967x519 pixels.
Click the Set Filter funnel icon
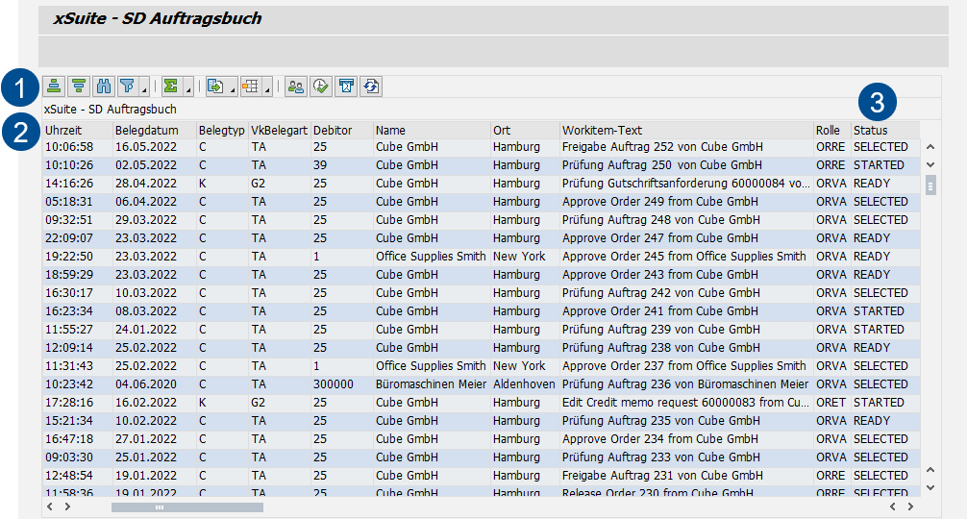point(128,86)
